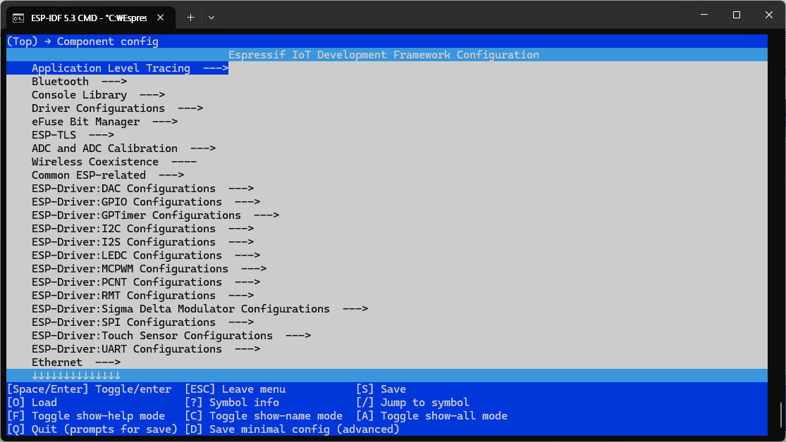Click the Espressif IoT Development Framework title
This screenshot has height=442, width=786.
(x=383, y=55)
